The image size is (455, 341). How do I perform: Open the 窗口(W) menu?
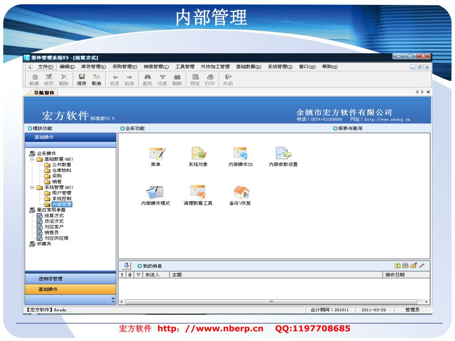click(307, 67)
